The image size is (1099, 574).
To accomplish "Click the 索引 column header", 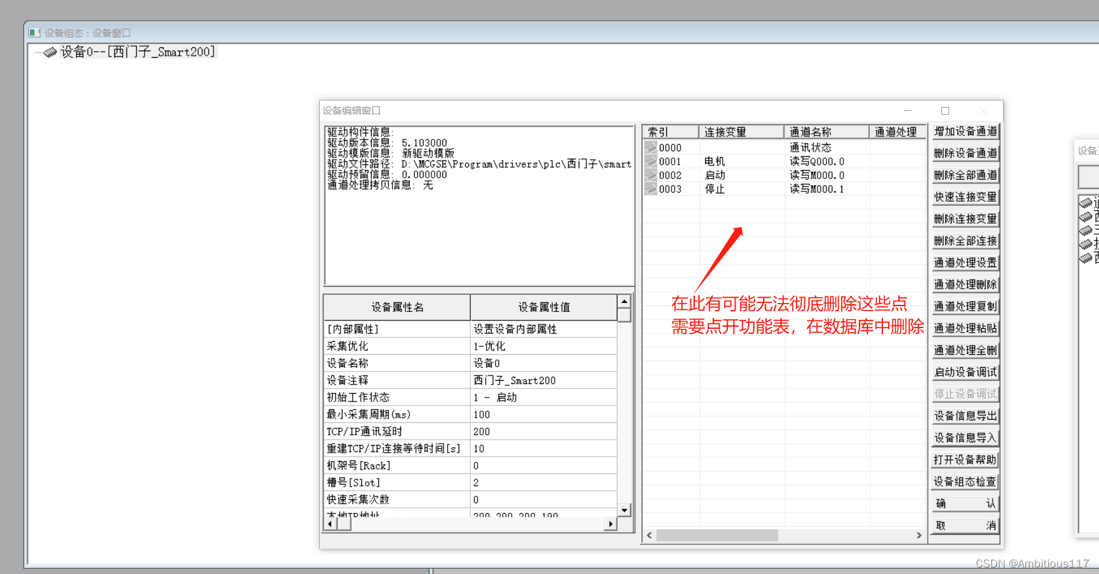I will (x=670, y=132).
